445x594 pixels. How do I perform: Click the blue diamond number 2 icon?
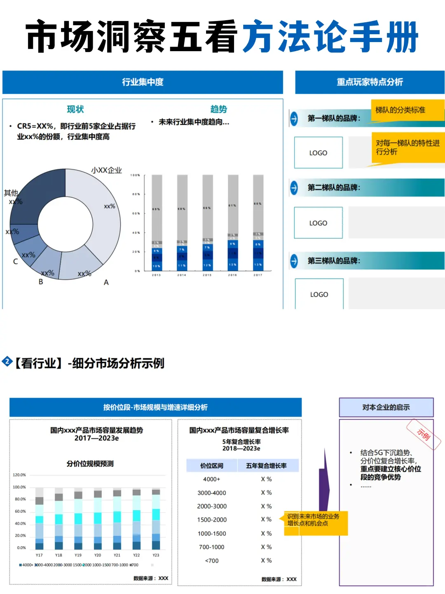7,362
